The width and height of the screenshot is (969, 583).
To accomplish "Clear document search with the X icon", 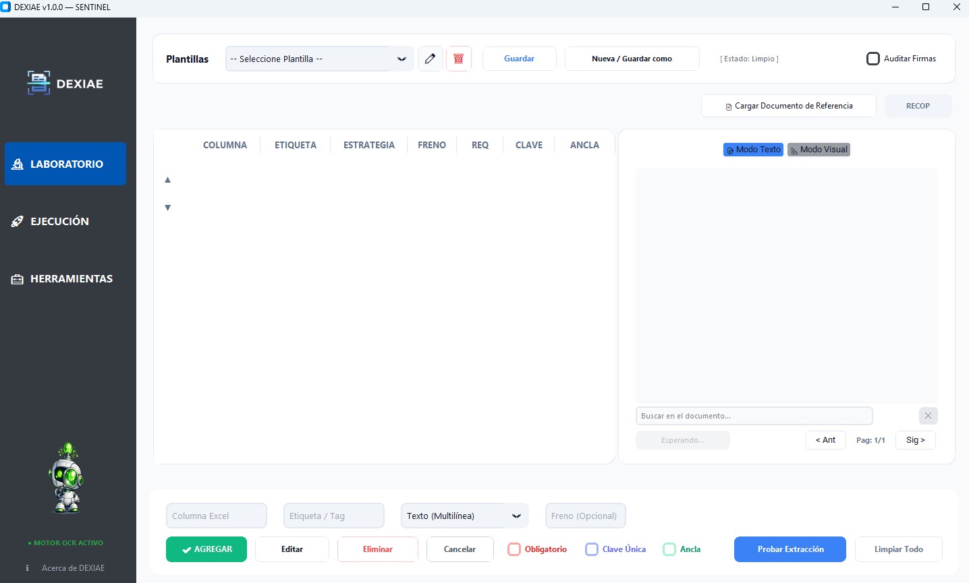I will coord(928,416).
